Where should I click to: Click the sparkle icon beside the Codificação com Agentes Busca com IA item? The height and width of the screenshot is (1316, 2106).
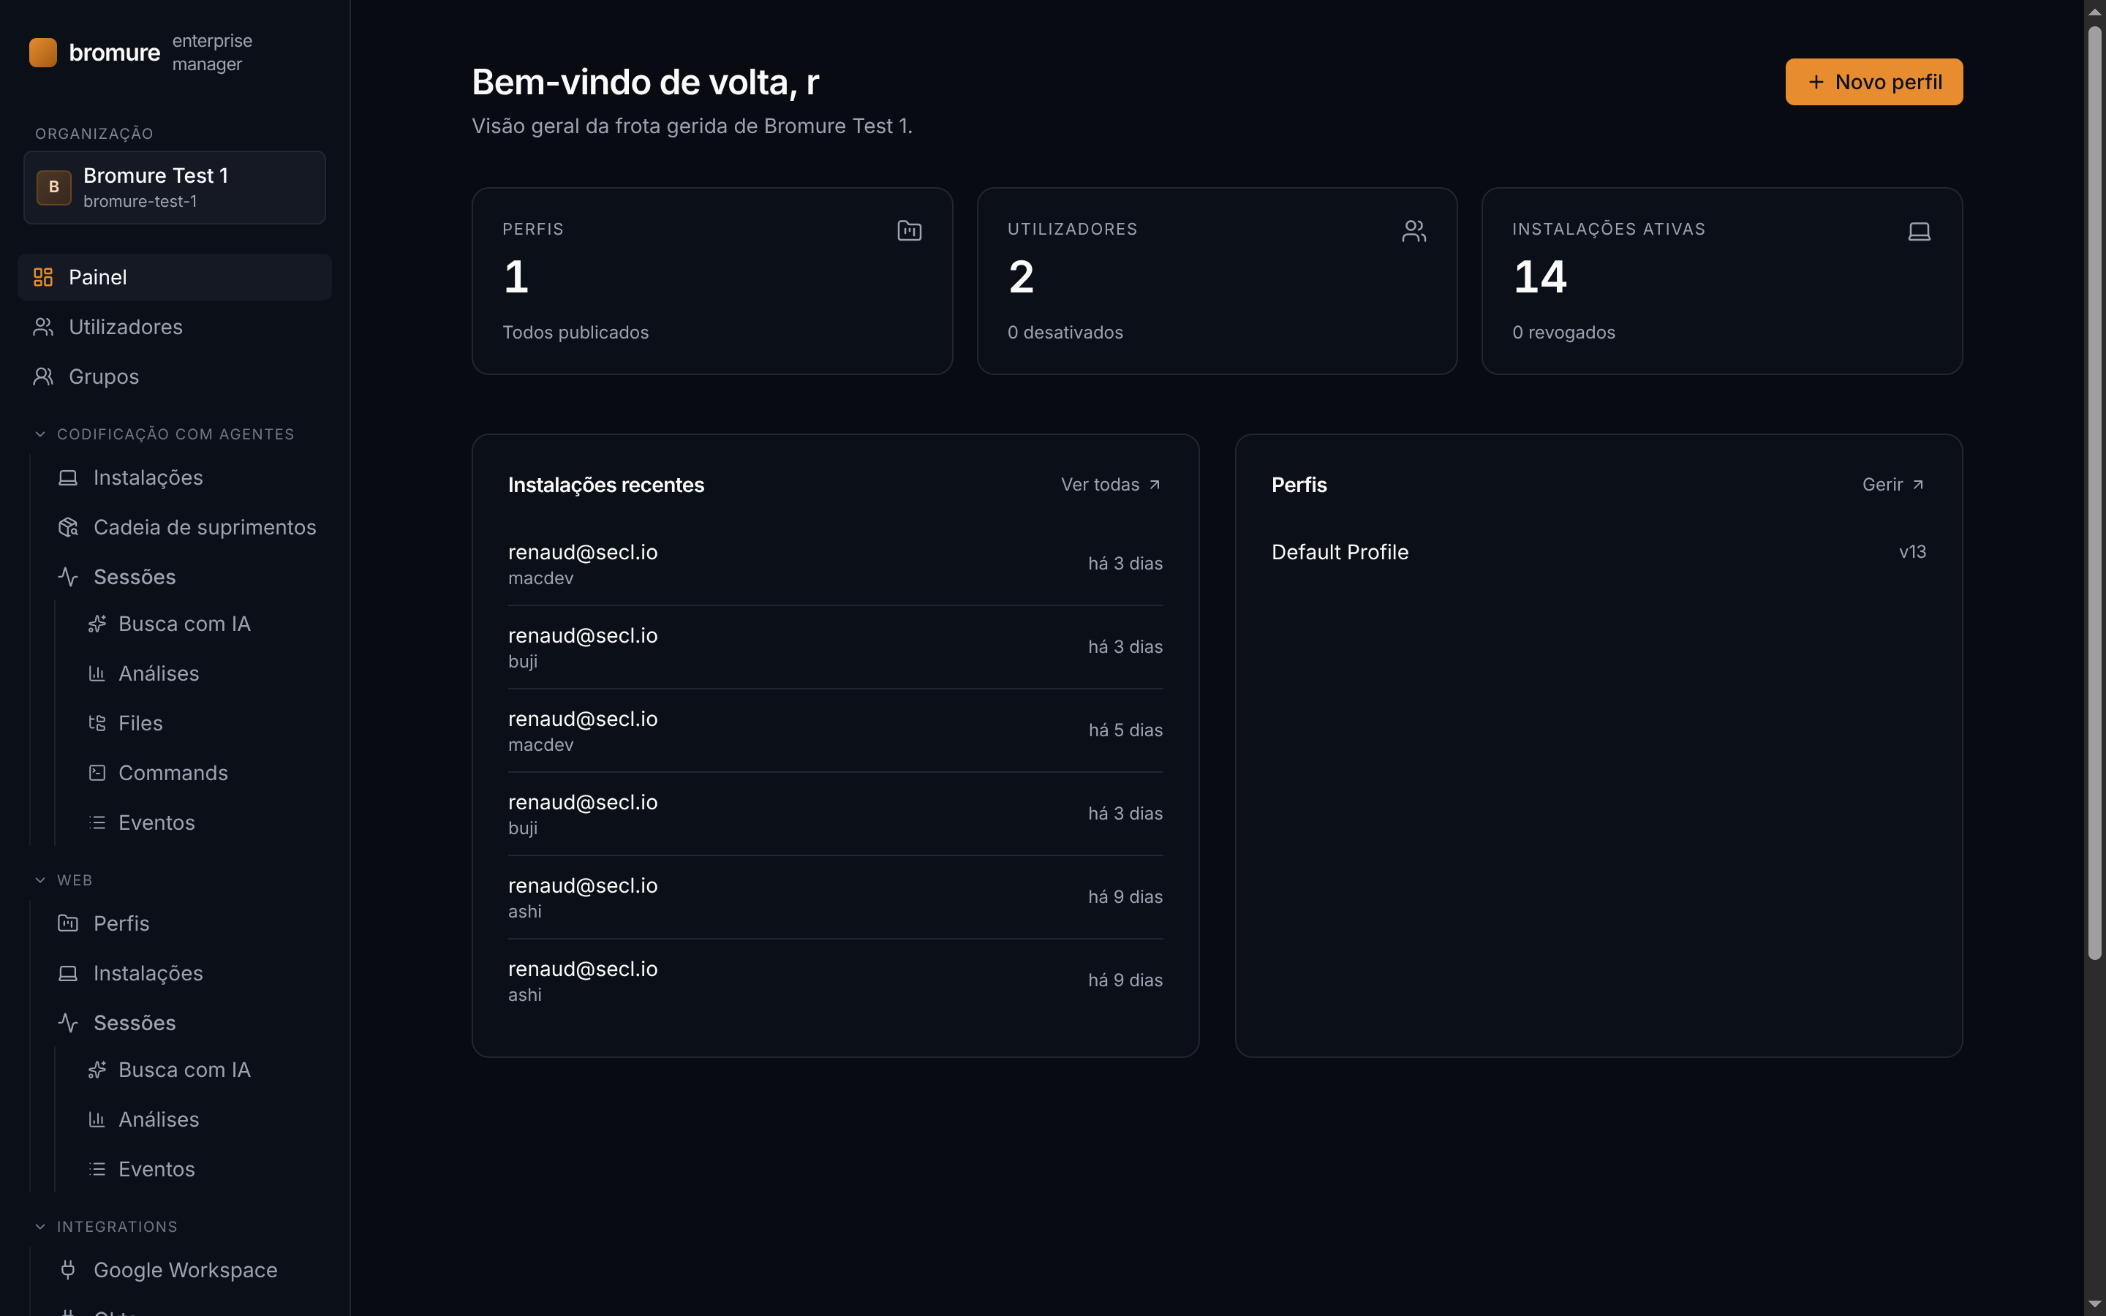97,624
